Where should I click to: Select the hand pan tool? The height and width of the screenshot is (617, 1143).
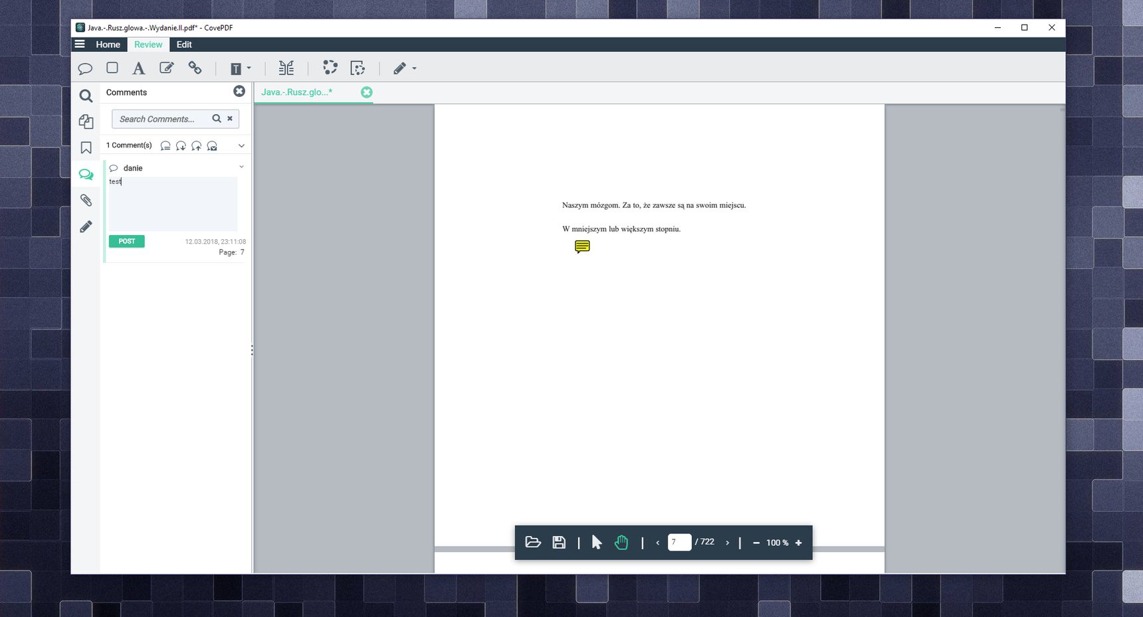[x=621, y=542]
